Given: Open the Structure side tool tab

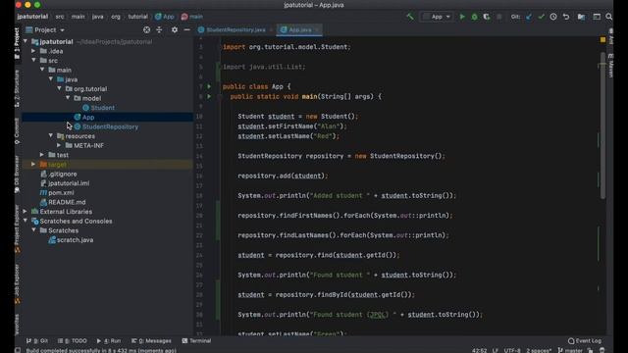Looking at the screenshot, I should (x=17, y=88).
